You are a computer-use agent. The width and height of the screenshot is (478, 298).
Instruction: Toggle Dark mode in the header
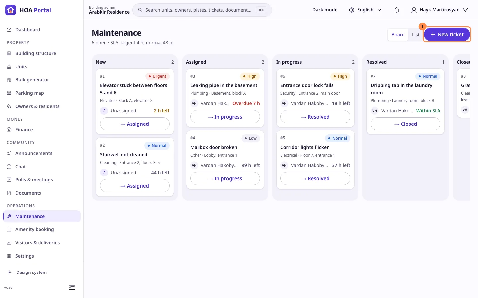[x=325, y=10]
